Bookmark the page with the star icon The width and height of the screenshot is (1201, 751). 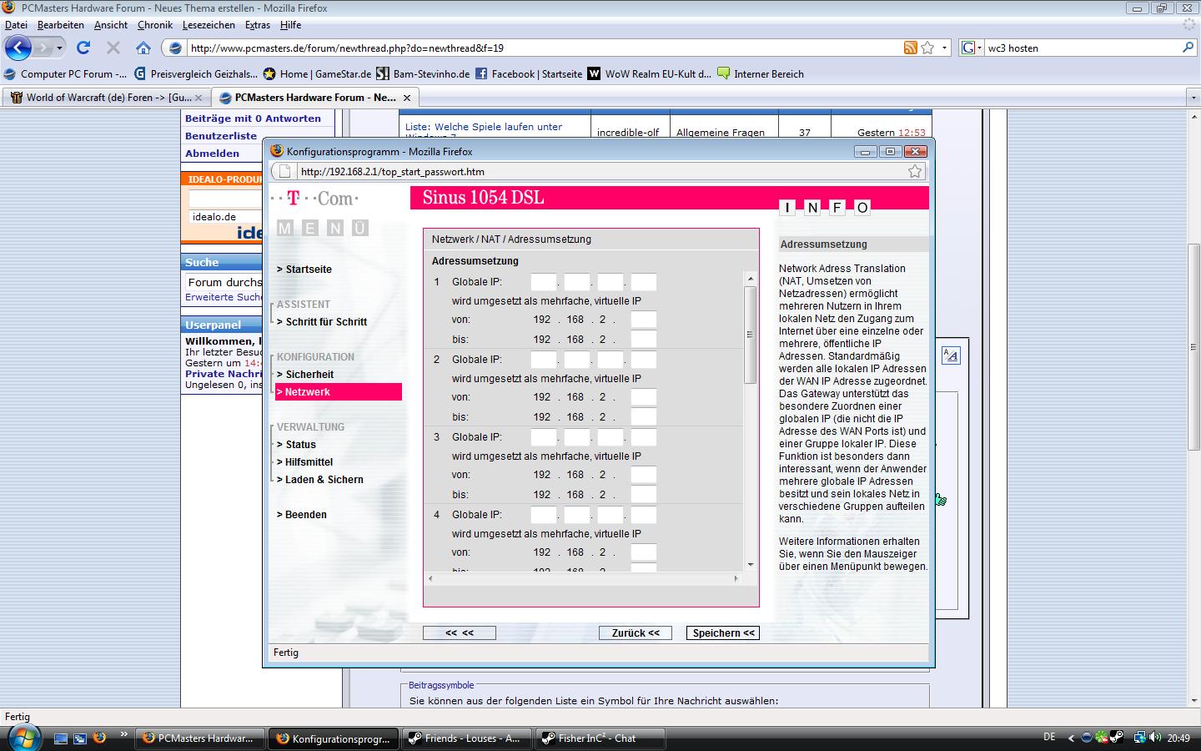pos(927,48)
